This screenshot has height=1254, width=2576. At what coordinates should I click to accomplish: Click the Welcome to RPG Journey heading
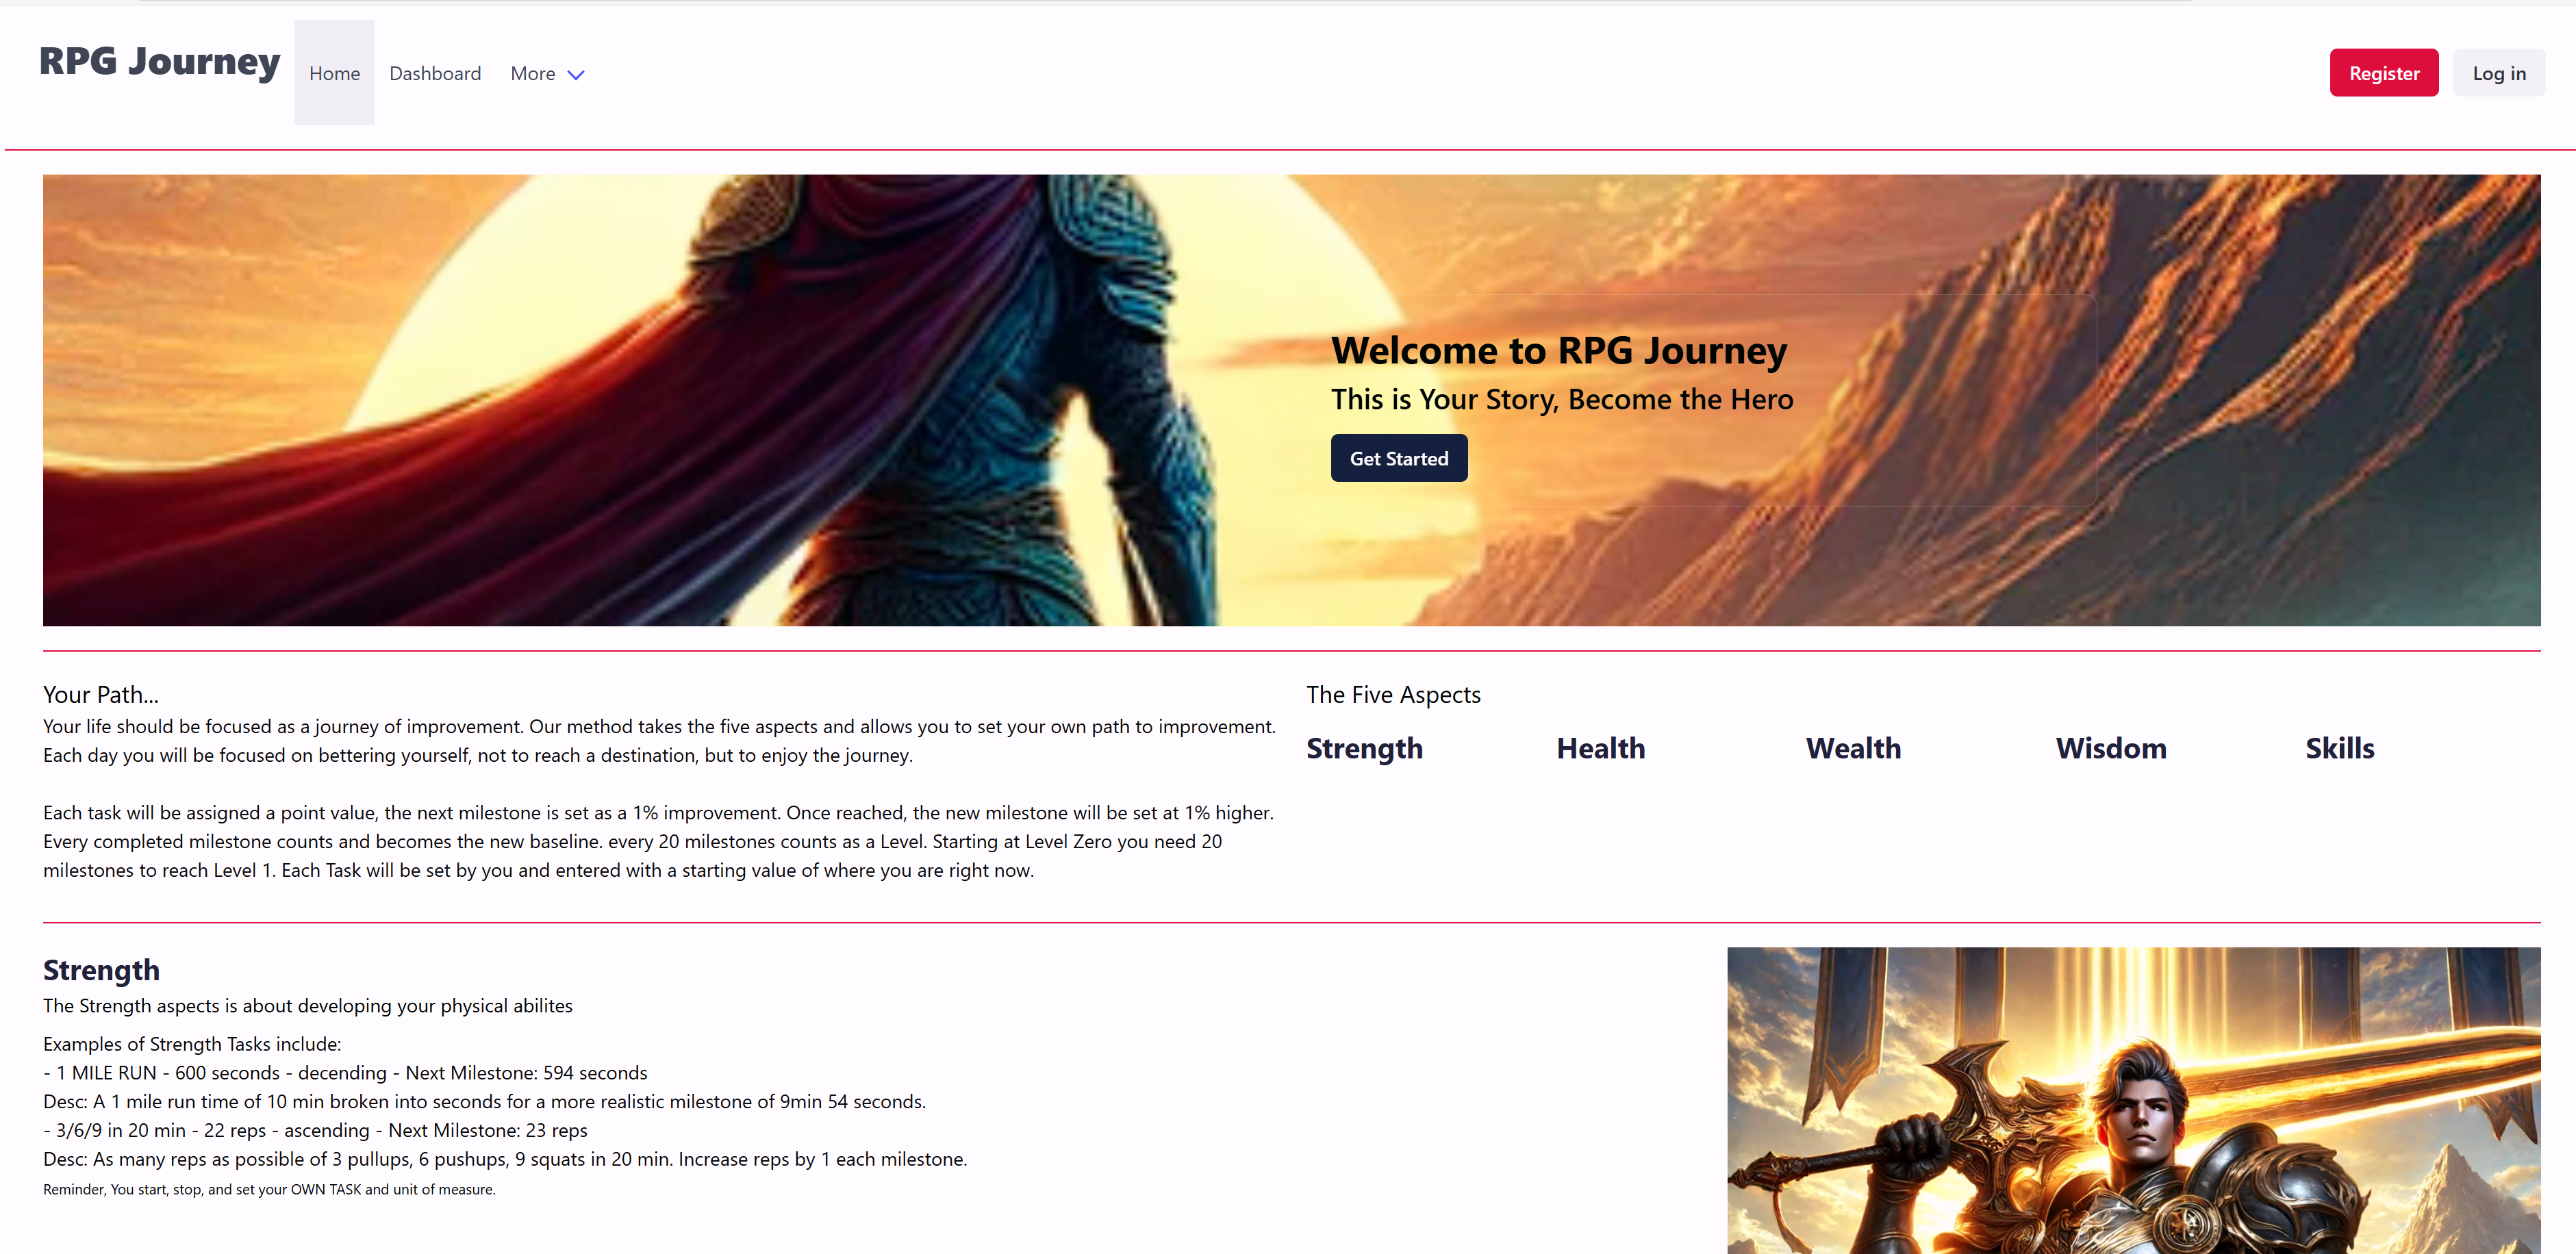[1558, 350]
